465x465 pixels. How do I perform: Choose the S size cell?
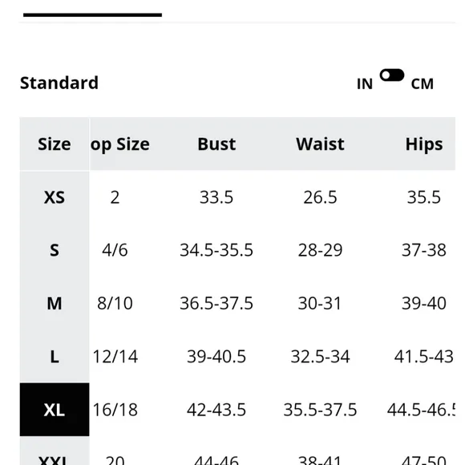[55, 250]
